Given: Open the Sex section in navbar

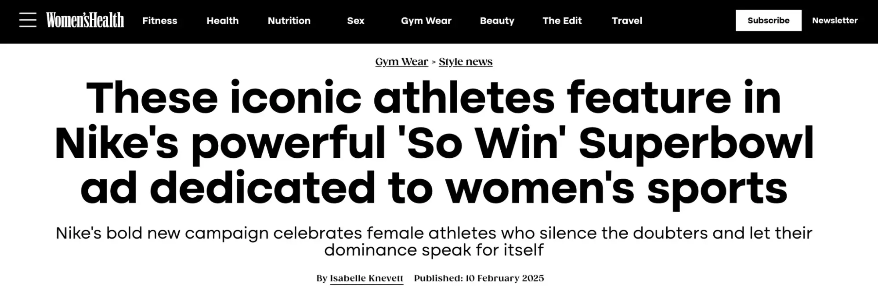Looking at the screenshot, I should click(355, 21).
